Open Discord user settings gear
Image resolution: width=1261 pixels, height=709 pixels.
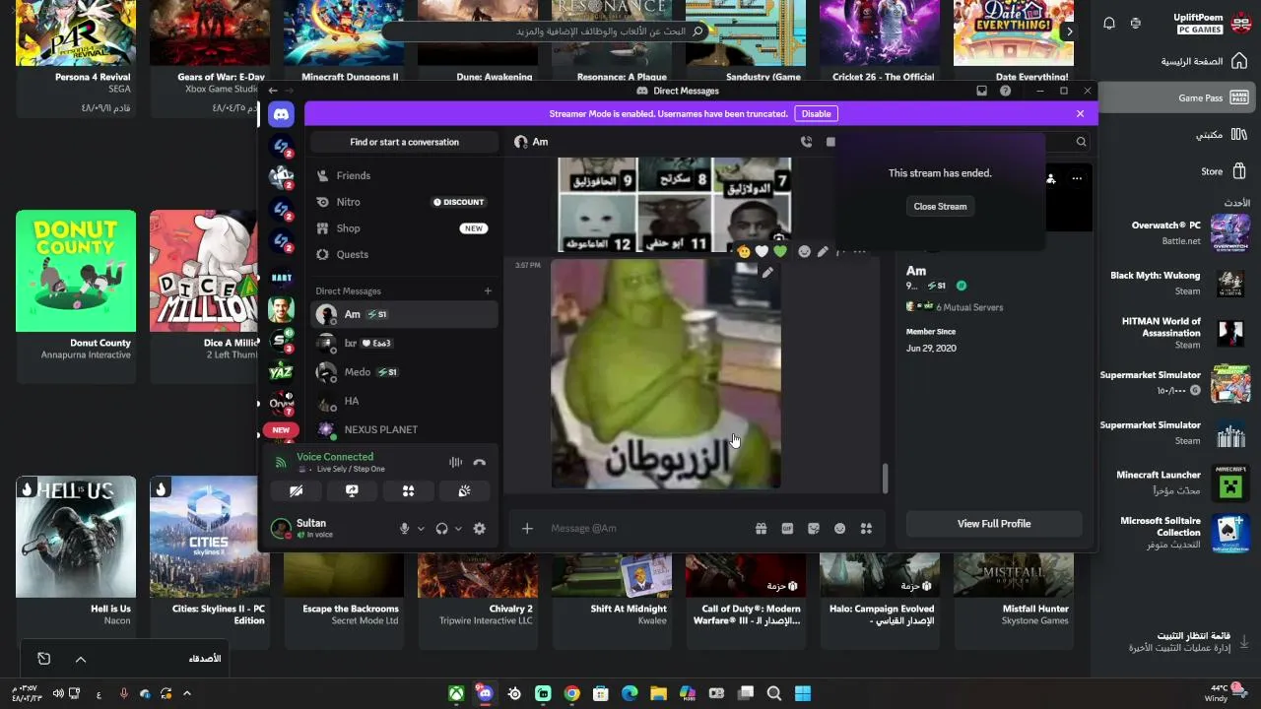[479, 529]
